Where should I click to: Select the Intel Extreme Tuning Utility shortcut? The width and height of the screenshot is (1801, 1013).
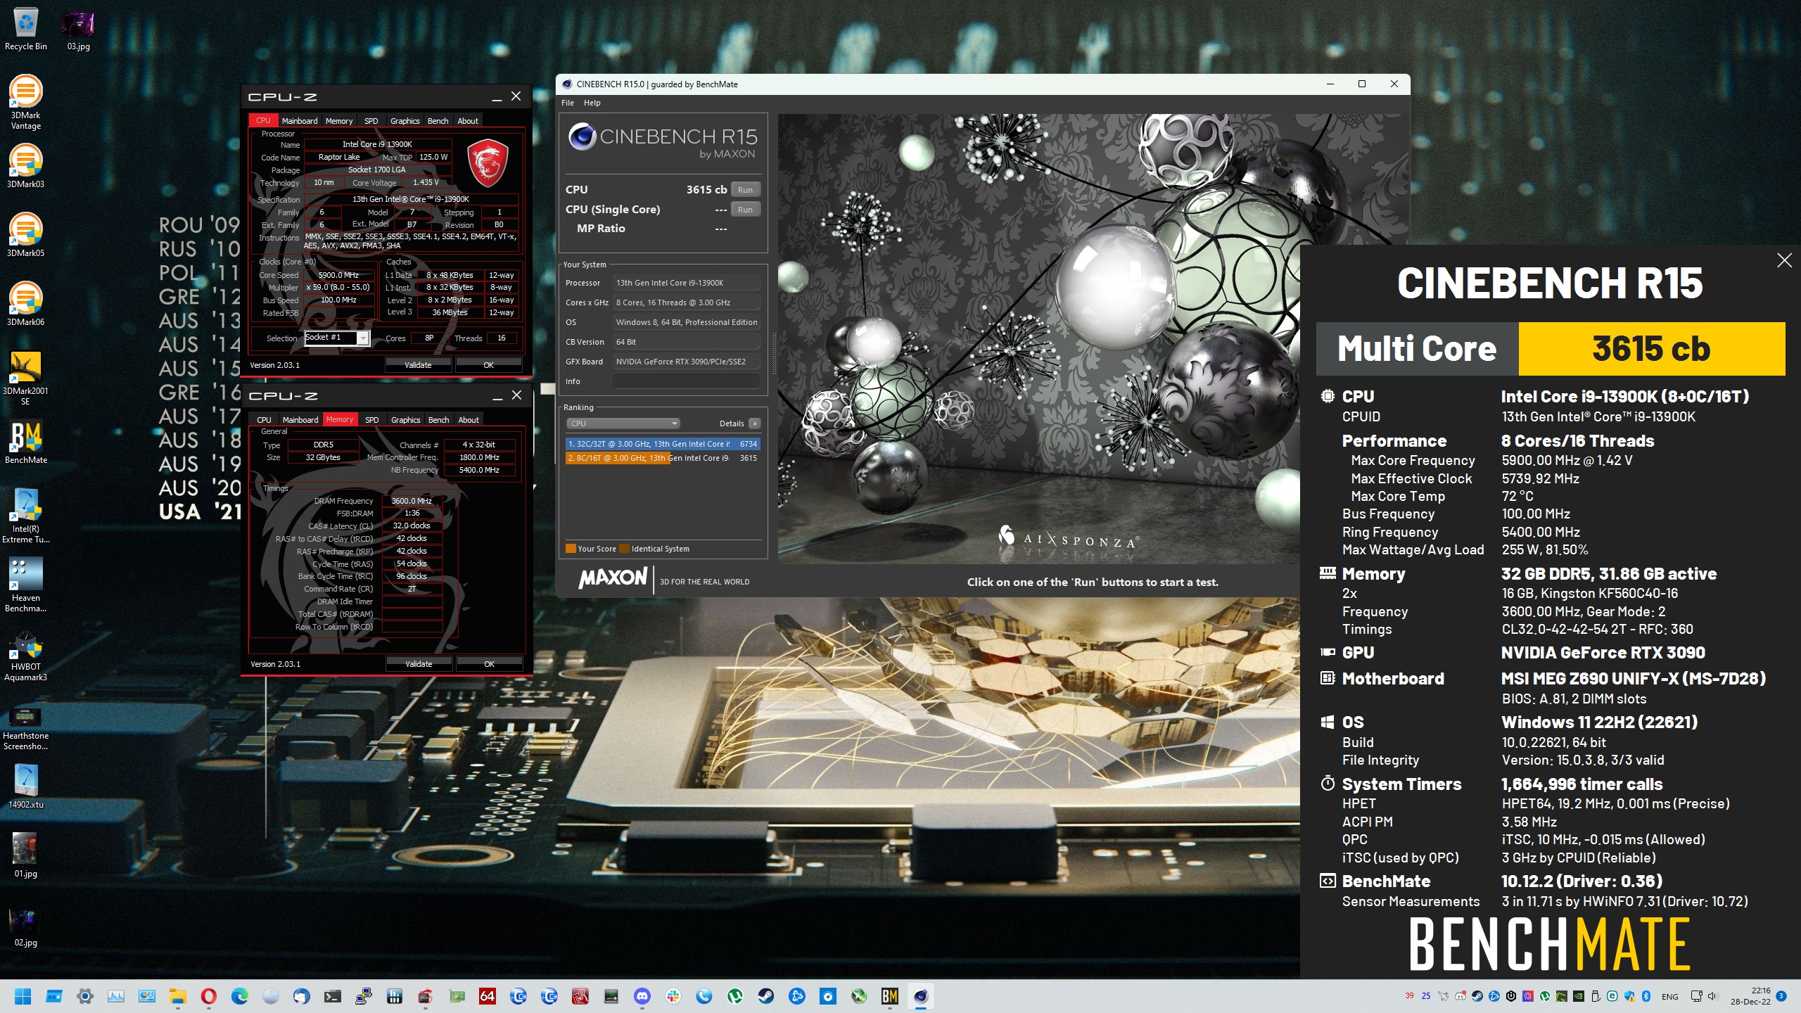[x=26, y=516]
